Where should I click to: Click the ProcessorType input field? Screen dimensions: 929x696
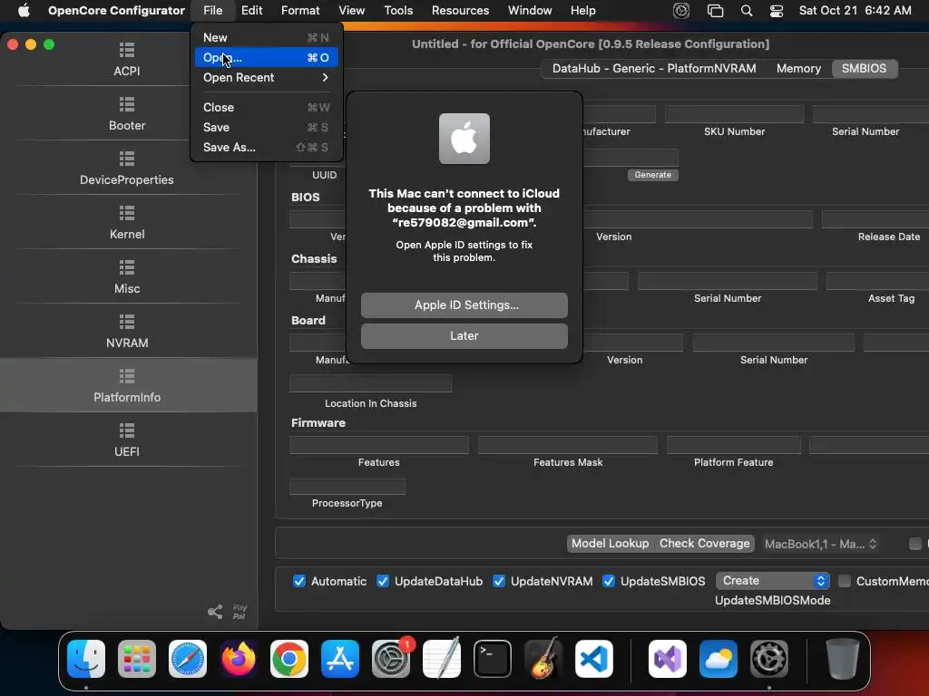(x=347, y=487)
